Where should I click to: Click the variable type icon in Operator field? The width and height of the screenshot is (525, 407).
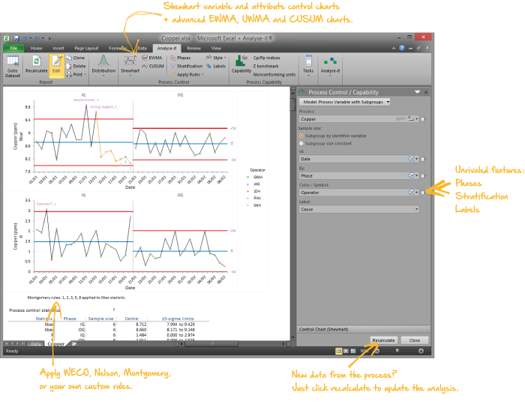[411, 193]
